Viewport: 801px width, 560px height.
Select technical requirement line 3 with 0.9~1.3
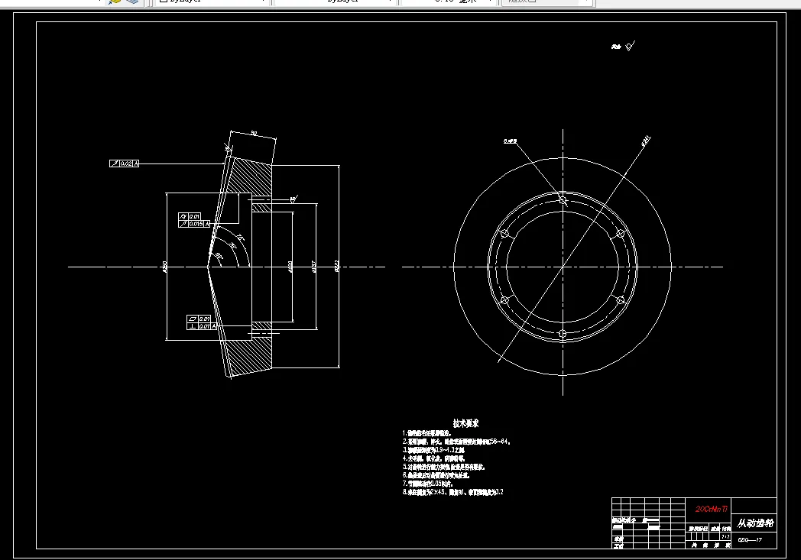(x=433, y=450)
